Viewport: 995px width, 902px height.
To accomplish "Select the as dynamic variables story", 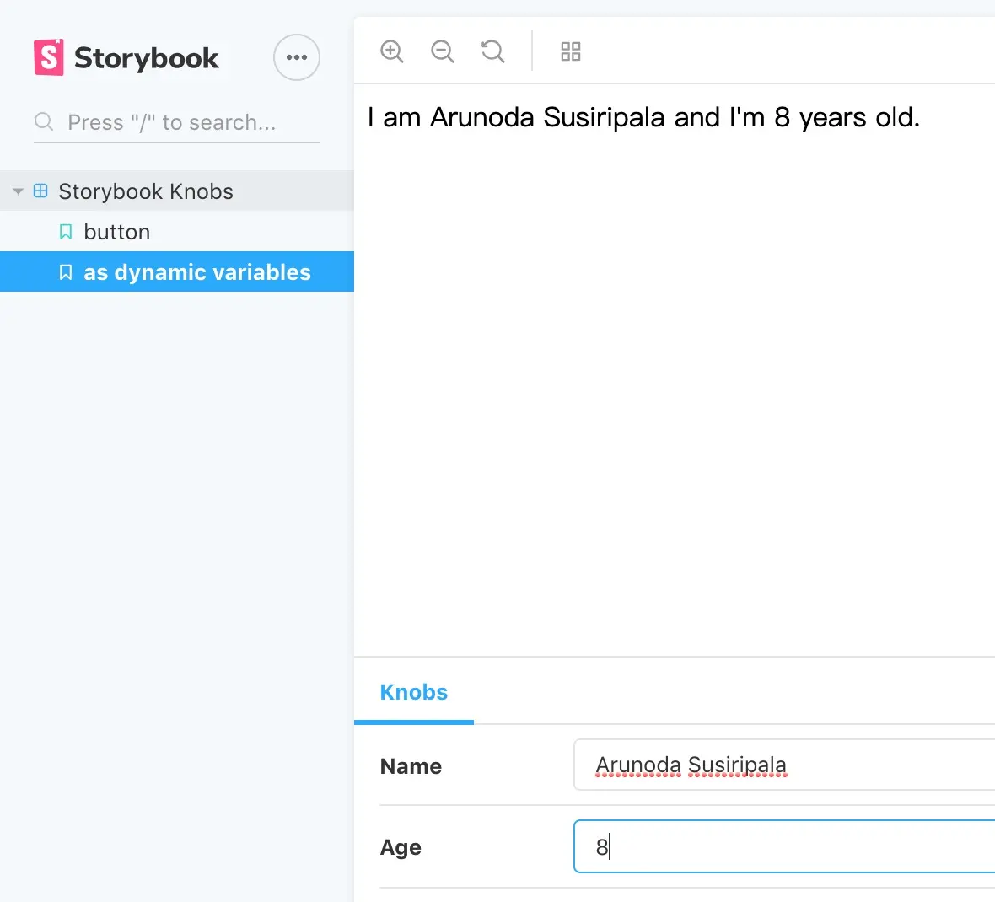I will coord(197,272).
